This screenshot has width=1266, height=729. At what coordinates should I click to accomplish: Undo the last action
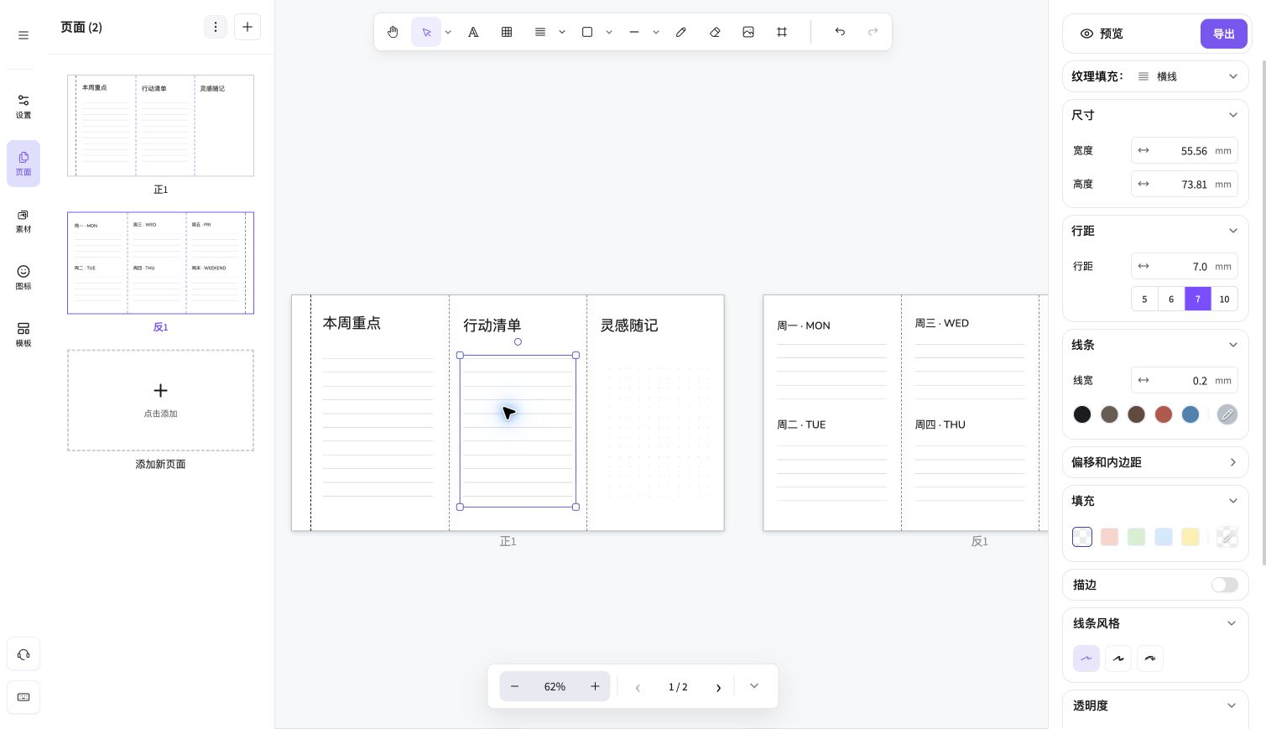click(840, 32)
